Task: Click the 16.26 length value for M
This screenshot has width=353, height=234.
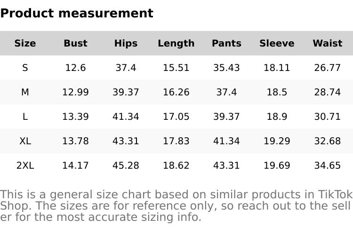Action: pyautogui.click(x=176, y=92)
